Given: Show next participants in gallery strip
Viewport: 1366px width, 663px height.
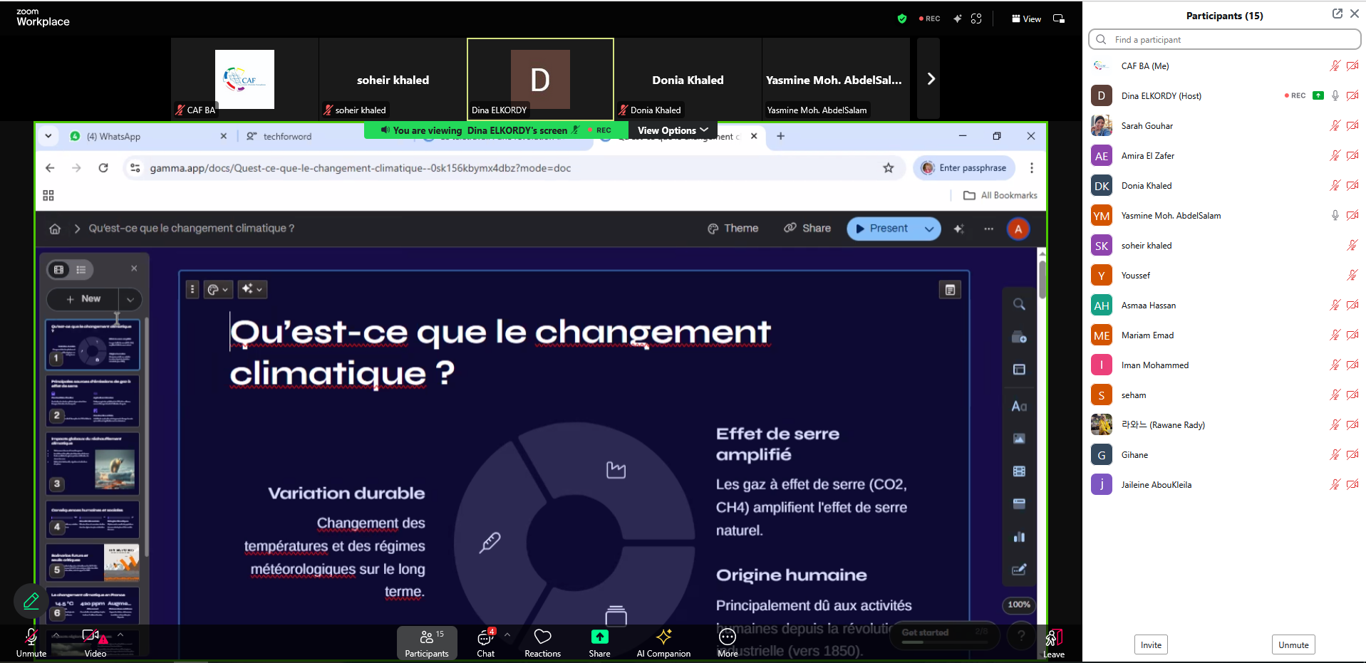Looking at the screenshot, I should 930,79.
